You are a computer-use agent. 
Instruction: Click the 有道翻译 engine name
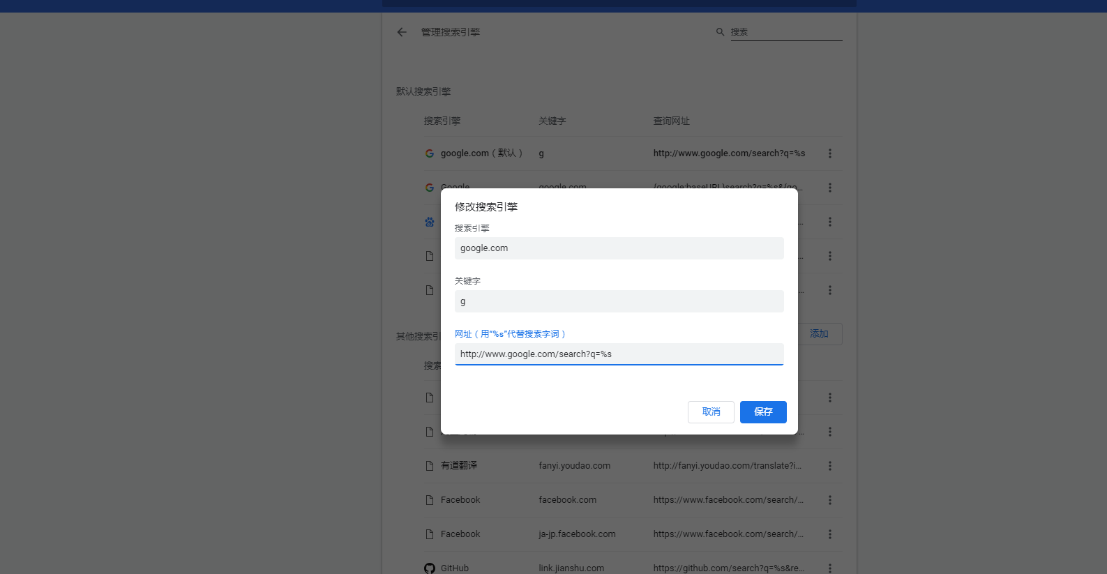coord(459,466)
